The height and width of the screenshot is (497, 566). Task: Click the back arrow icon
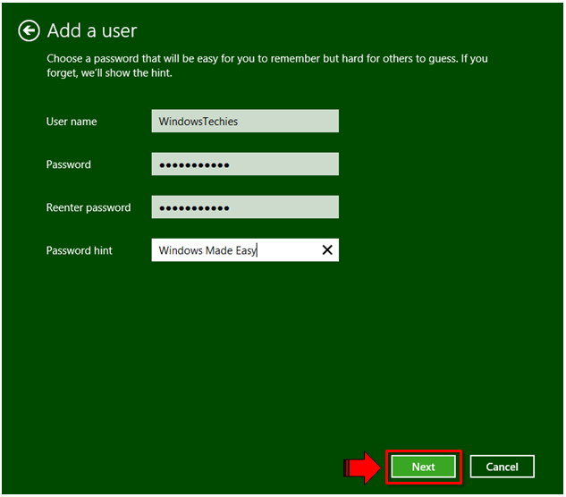pos(30,31)
